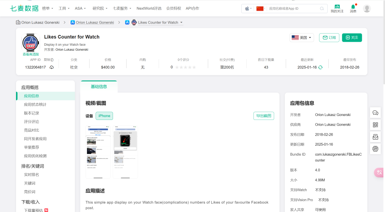385x212 pixels.
Task: Open developer name under app title
Action: (x=72, y=50)
